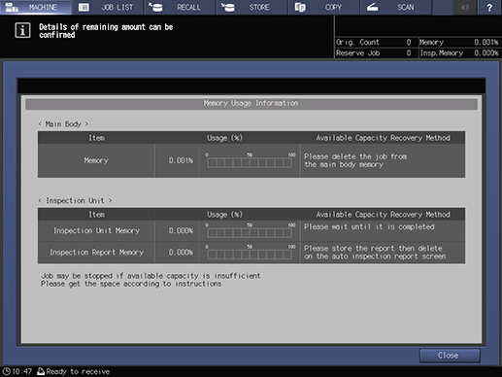Click the speaker volume icon
Image resolution: width=502 pixels, height=377 pixels.
tap(465, 7)
